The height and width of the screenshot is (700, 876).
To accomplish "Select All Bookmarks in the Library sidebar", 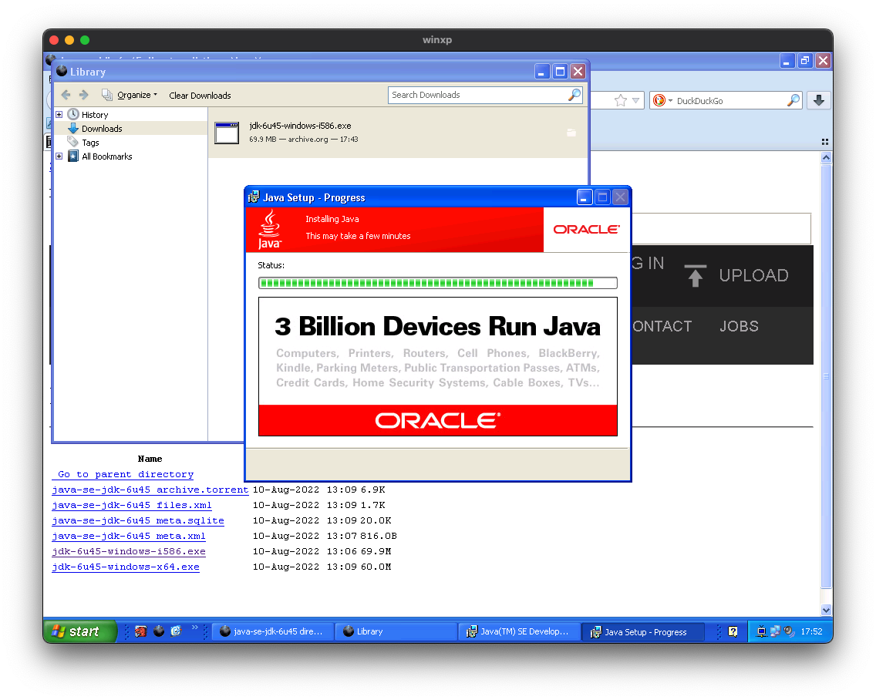I will click(x=106, y=156).
